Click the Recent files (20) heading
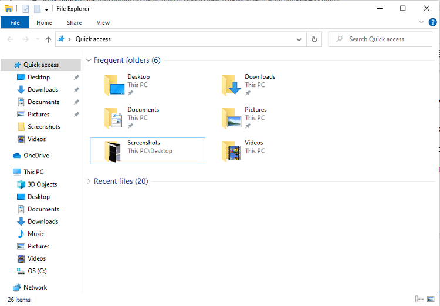The height and width of the screenshot is (306, 440). click(121, 181)
